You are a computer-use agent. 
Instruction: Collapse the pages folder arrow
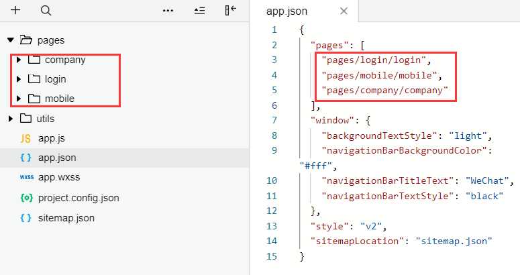point(11,40)
